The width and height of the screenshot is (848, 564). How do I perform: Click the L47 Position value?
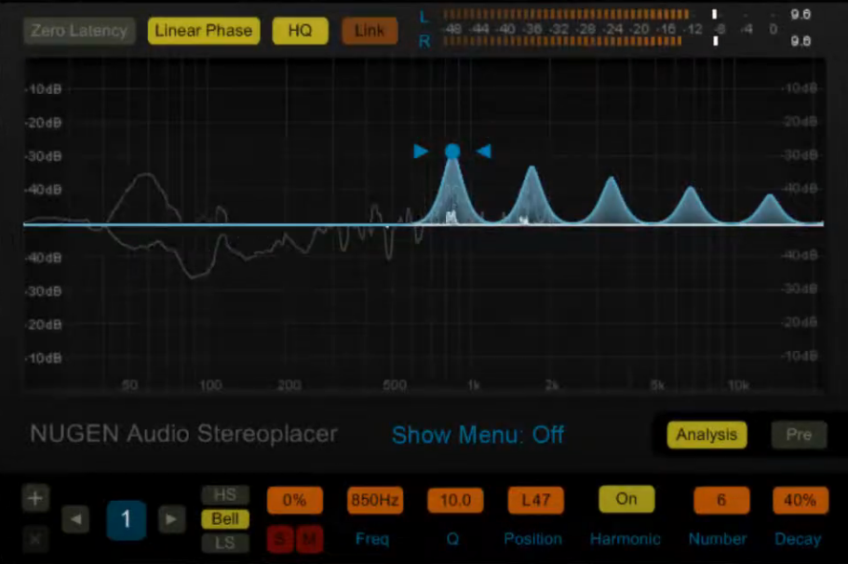pyautogui.click(x=535, y=500)
